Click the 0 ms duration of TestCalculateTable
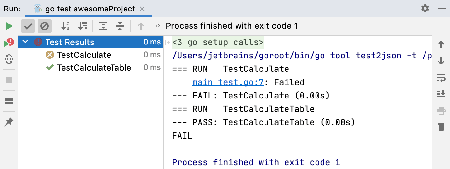 tap(152, 68)
